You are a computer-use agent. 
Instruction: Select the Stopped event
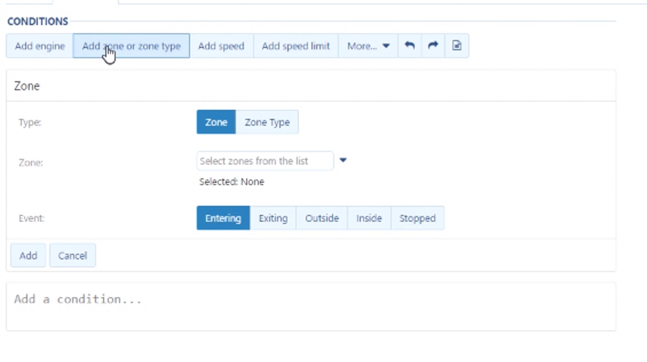tap(417, 218)
